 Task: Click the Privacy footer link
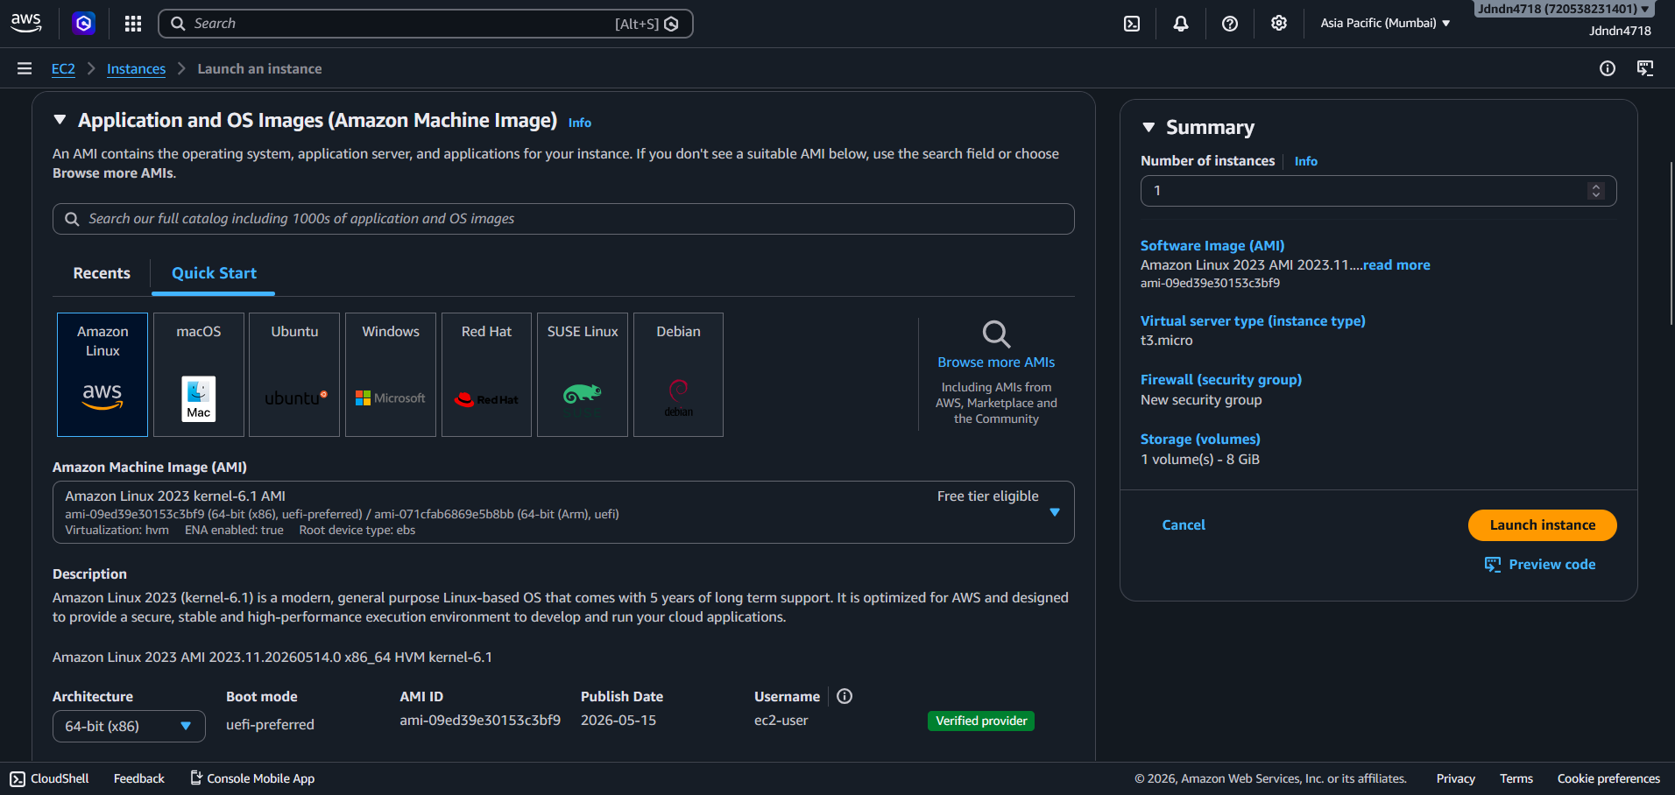coord(1456,778)
